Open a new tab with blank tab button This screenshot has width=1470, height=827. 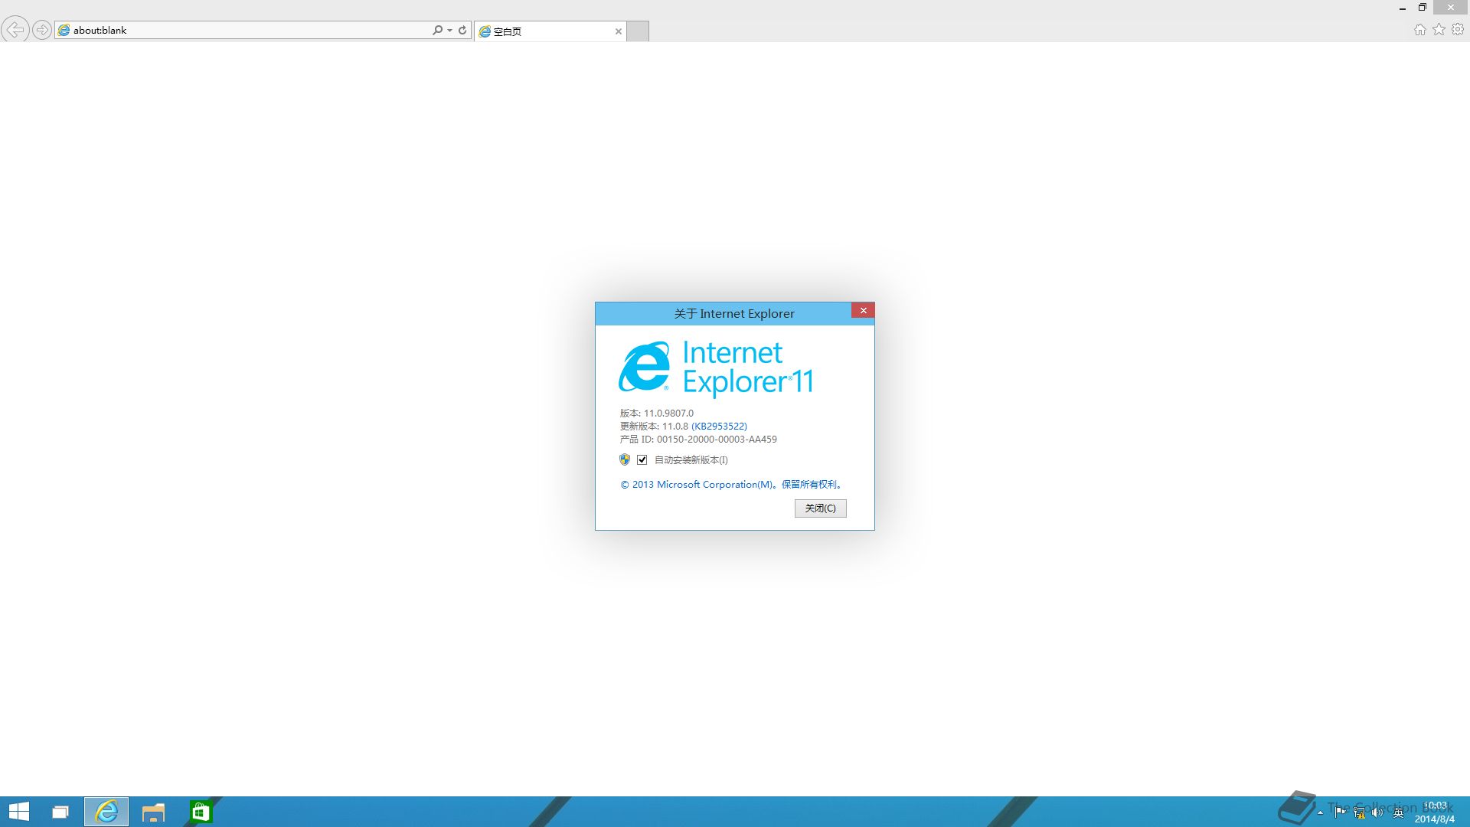click(x=638, y=31)
